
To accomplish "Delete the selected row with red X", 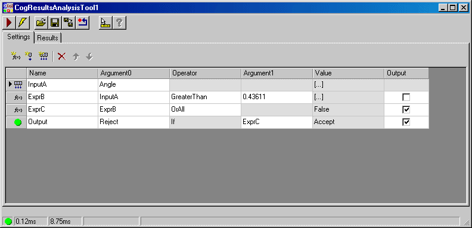I will pyautogui.click(x=62, y=56).
